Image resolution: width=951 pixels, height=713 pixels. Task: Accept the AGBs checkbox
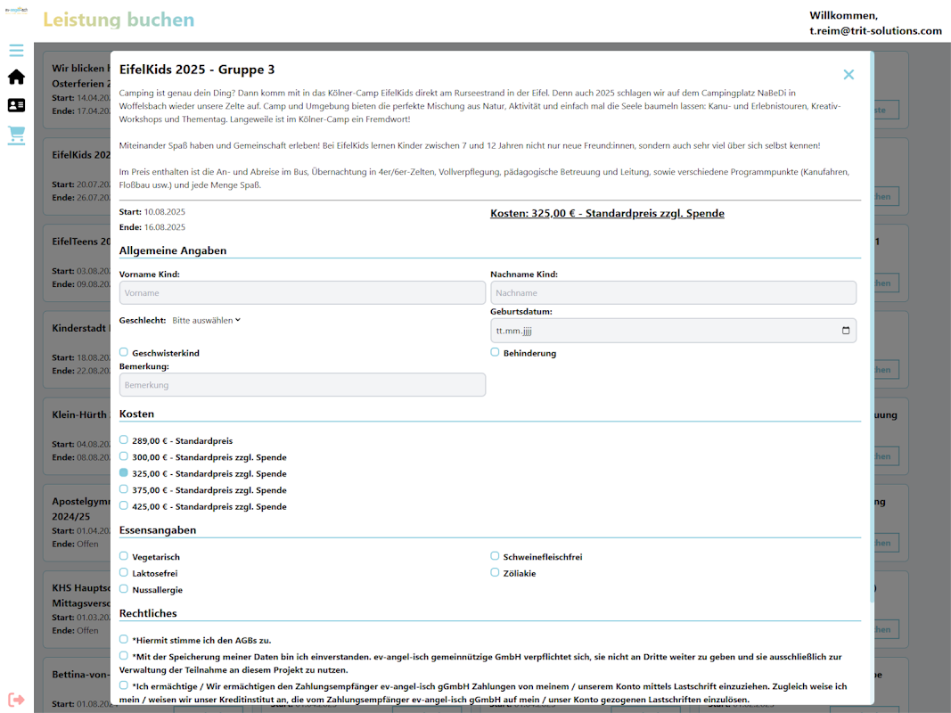click(x=124, y=639)
